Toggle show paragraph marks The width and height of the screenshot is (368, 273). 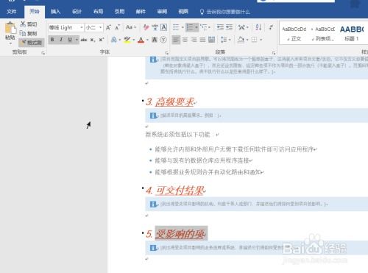[x=271, y=27]
